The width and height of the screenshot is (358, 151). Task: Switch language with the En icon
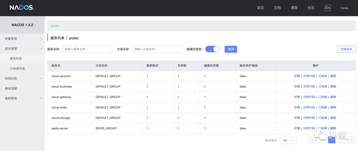tap(328, 8)
